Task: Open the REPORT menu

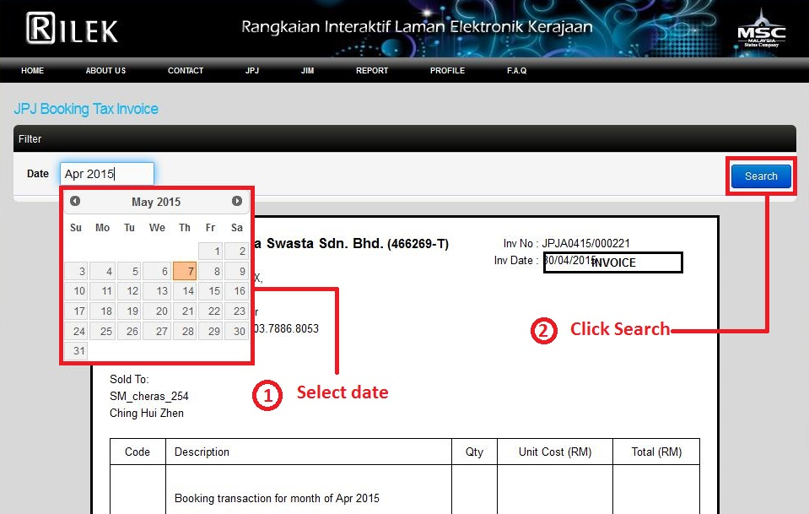Action: 372,71
